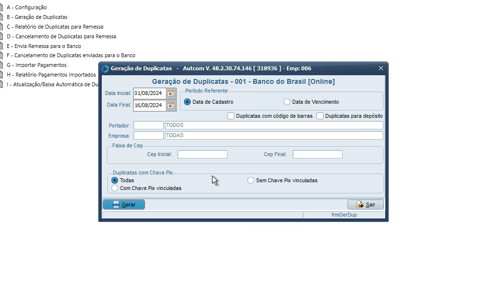Click document icon beside F - Cancelamento enviadas
This screenshot has height=284, width=486.
point(1,56)
